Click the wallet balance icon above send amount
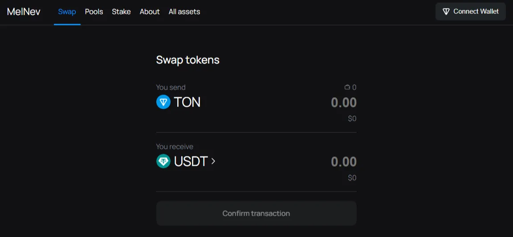Screen dimensions: 513x237 (347, 87)
